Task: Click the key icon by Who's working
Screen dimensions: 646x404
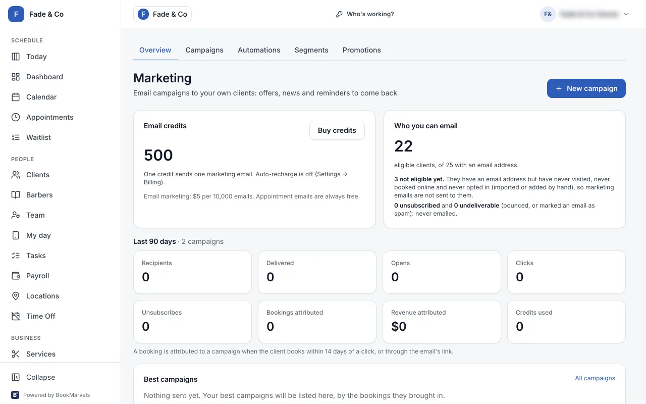Action: pos(339,14)
